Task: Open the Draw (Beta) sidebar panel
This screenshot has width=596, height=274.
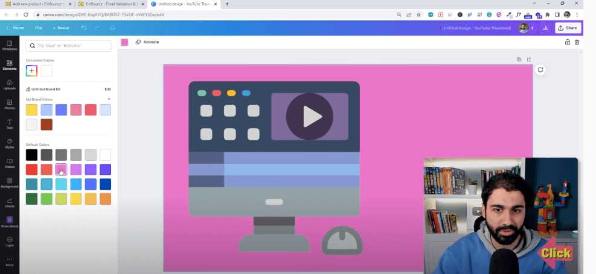Action: [x=10, y=222]
